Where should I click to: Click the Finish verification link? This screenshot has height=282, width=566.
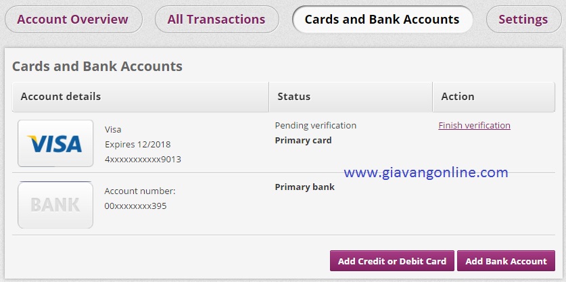tap(474, 125)
